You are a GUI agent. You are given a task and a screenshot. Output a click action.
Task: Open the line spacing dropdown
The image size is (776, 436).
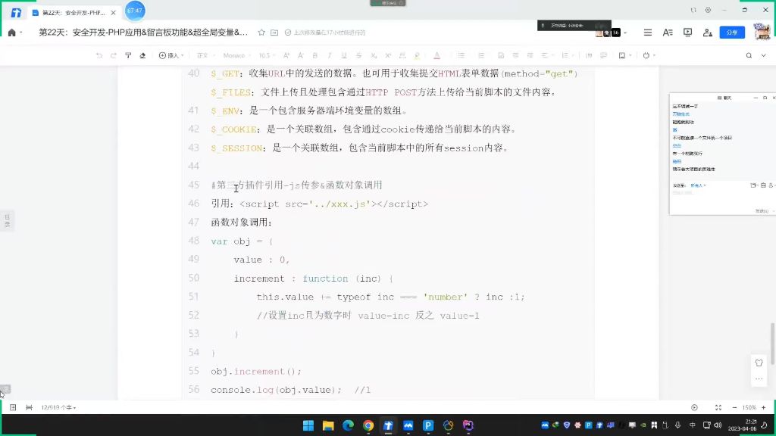(x=567, y=55)
